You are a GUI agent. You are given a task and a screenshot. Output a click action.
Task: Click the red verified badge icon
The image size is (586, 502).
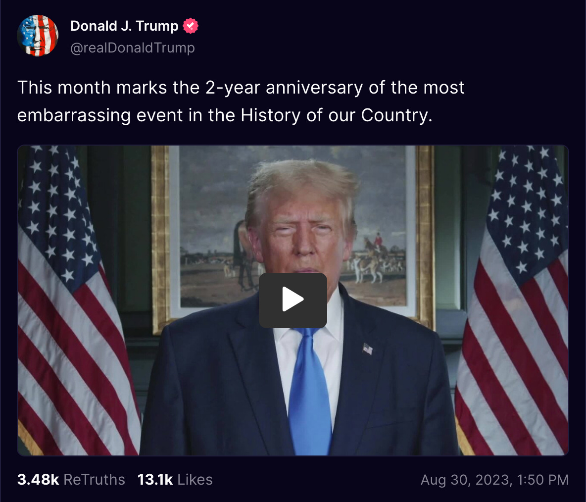191,26
